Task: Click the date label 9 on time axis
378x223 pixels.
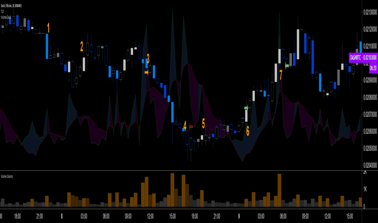Action: (239, 216)
